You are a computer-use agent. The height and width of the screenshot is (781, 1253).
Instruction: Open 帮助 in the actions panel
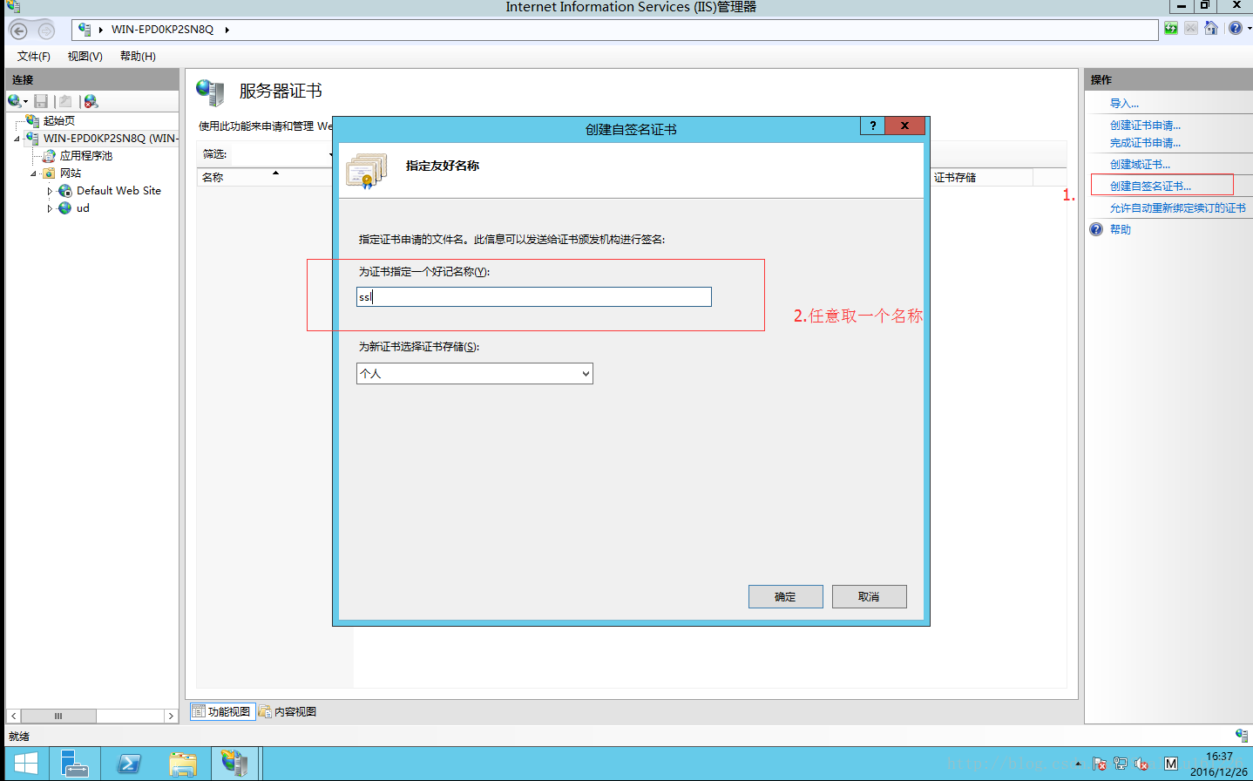[x=1120, y=230]
